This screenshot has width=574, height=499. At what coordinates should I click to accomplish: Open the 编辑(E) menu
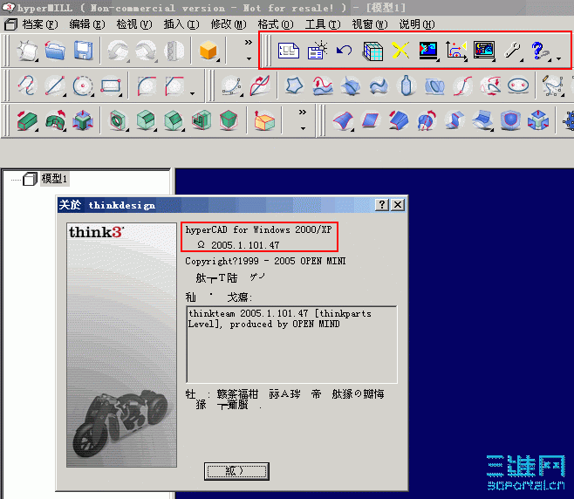tap(87, 24)
